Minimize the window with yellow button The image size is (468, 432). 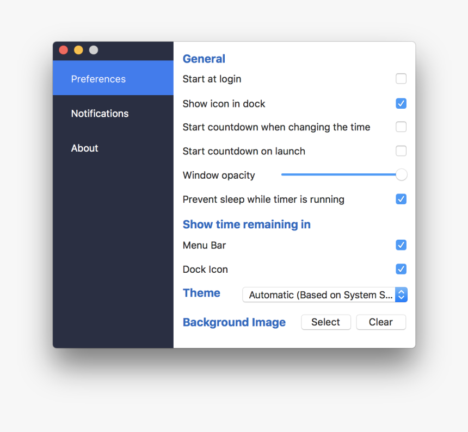point(78,50)
